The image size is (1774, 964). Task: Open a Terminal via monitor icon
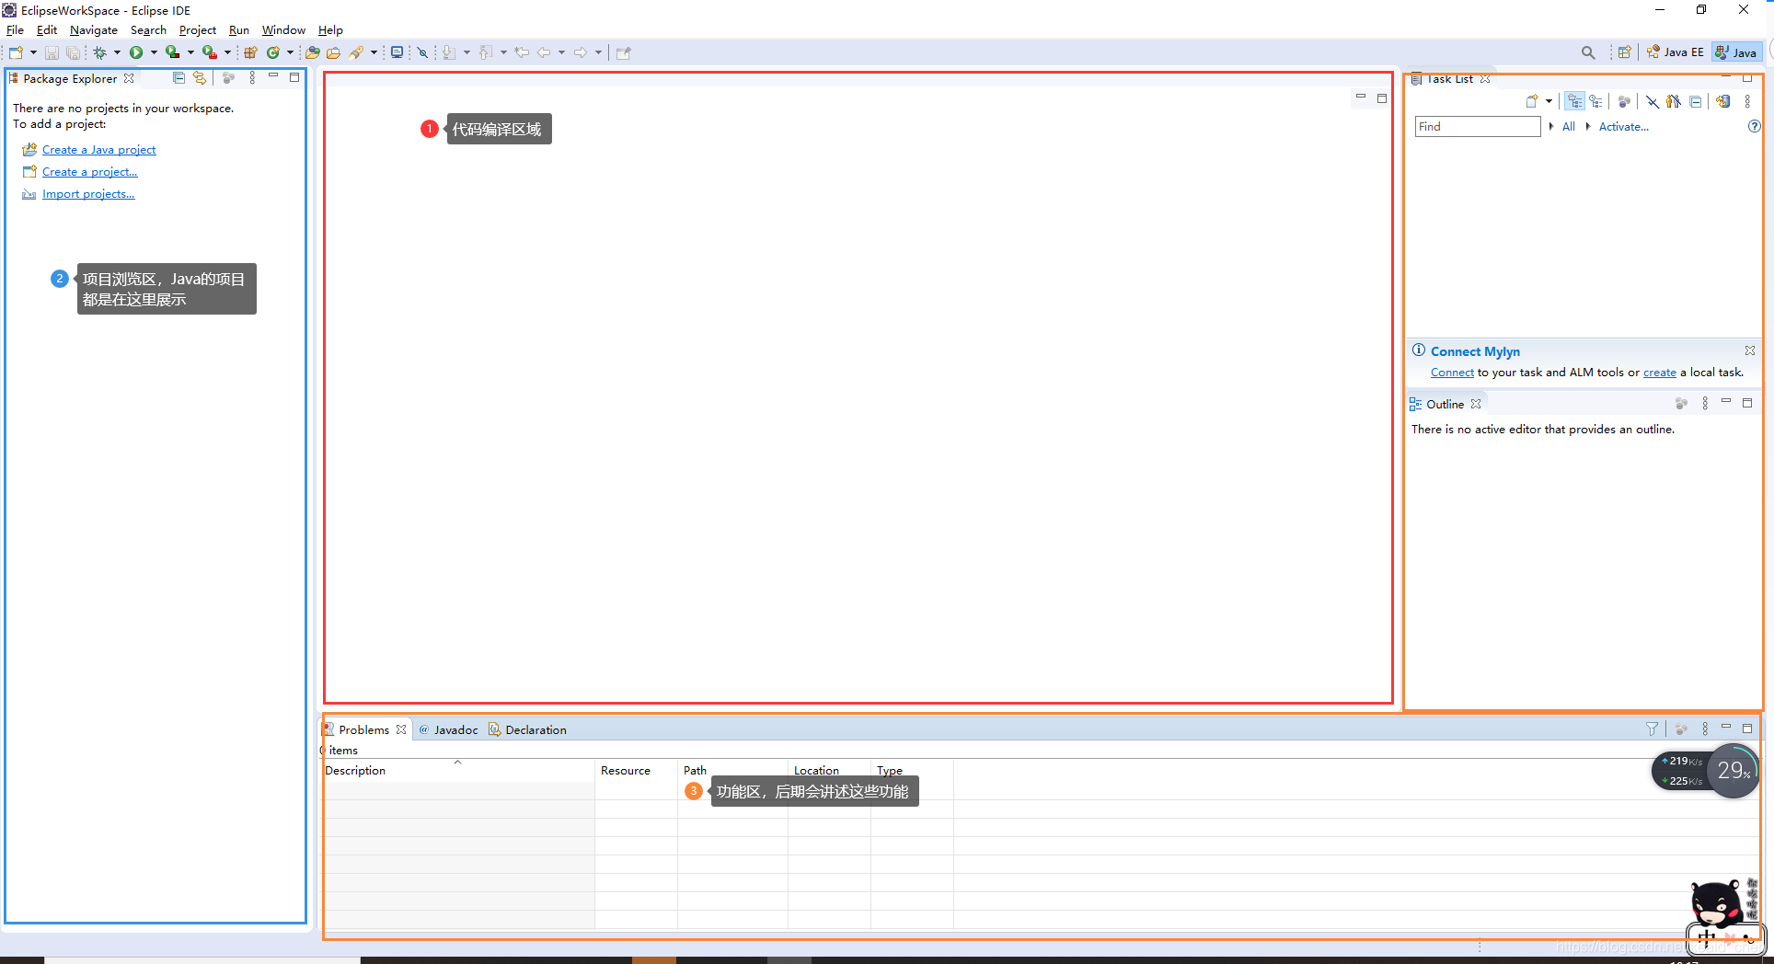[x=397, y=52]
